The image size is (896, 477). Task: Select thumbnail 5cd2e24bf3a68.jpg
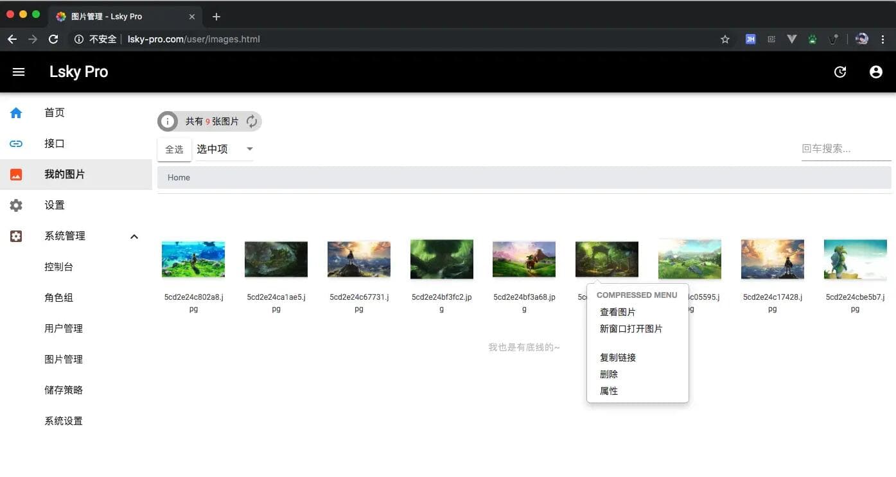point(524,259)
